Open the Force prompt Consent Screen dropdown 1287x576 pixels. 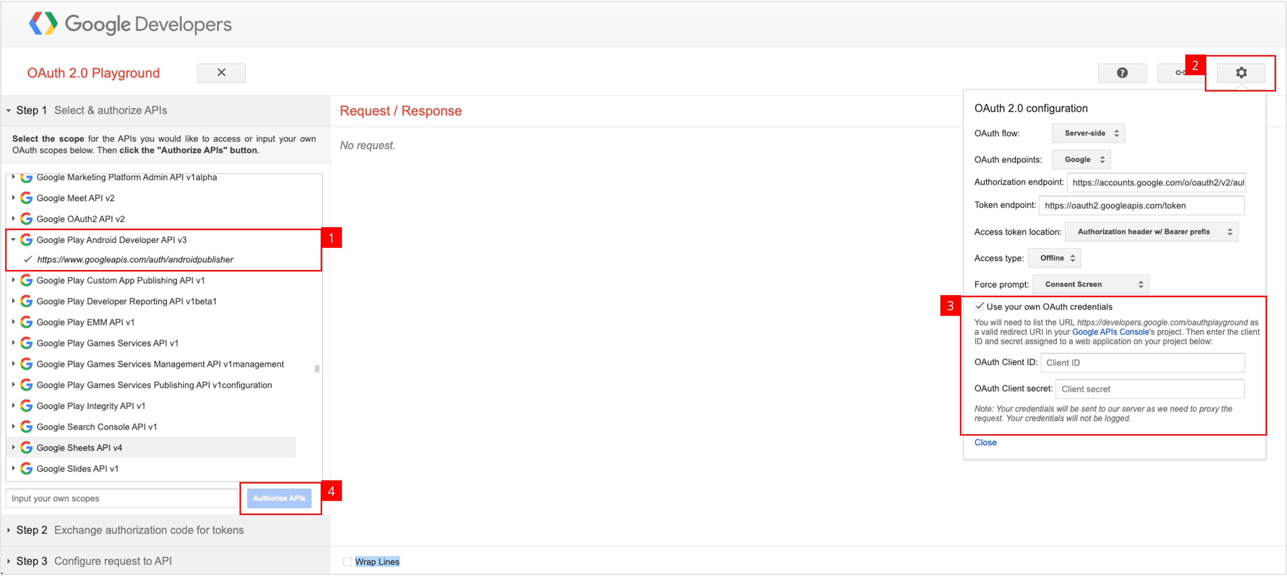tap(1091, 285)
